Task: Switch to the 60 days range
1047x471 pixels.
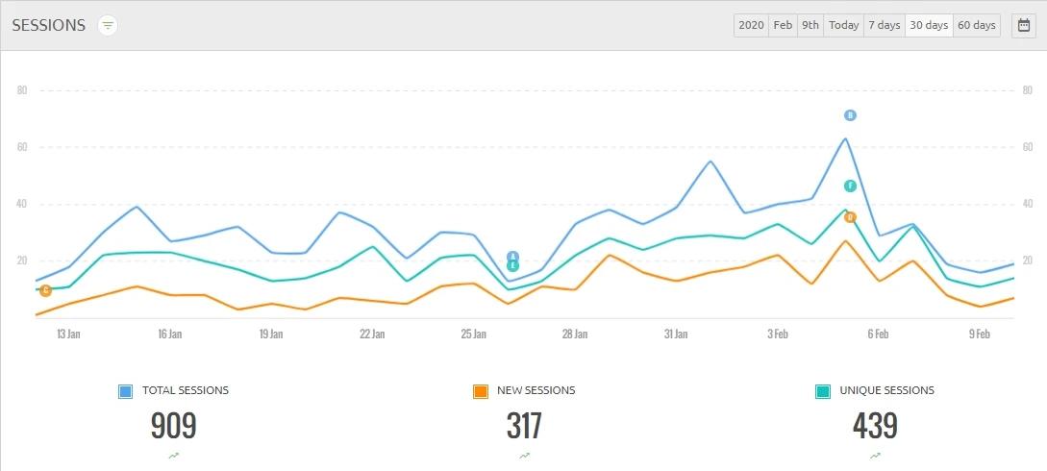Action: point(977,26)
